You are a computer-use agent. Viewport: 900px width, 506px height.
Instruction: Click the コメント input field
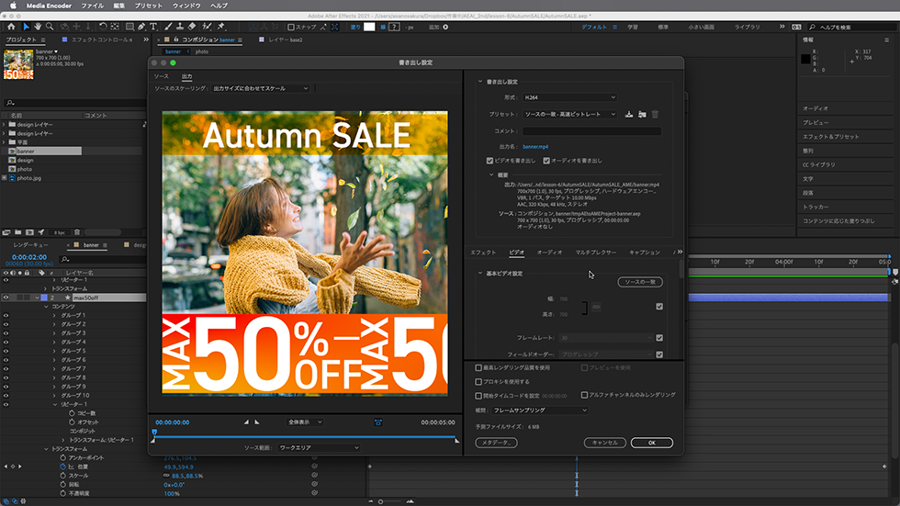click(591, 131)
